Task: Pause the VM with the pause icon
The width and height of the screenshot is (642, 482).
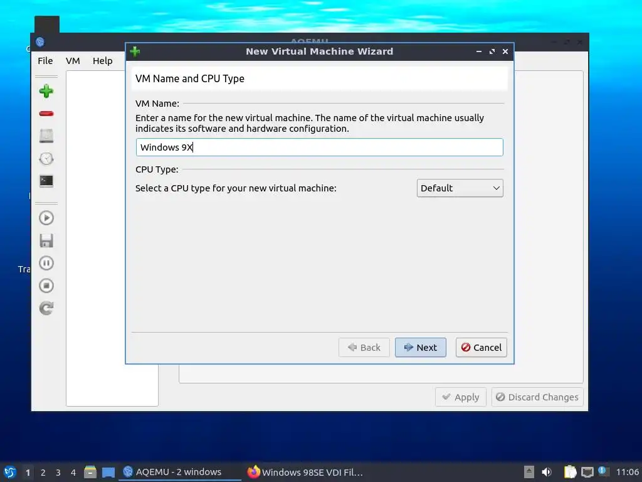Action: (x=46, y=263)
